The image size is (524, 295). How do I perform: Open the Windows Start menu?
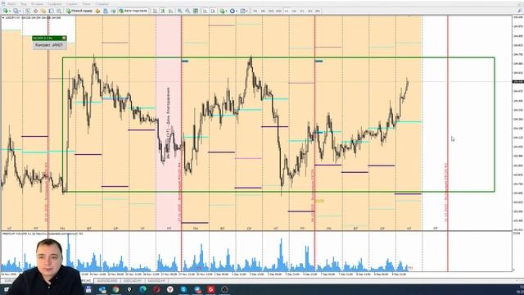[x=6, y=289]
